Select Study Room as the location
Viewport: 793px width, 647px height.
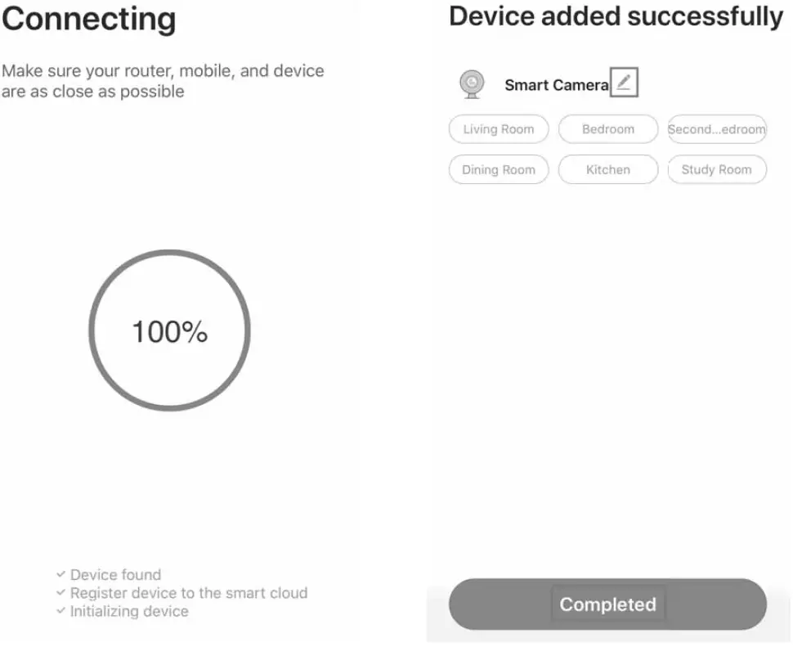pyautogui.click(x=717, y=170)
